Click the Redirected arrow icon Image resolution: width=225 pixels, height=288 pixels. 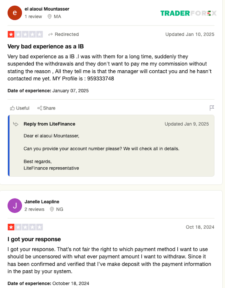51,34
